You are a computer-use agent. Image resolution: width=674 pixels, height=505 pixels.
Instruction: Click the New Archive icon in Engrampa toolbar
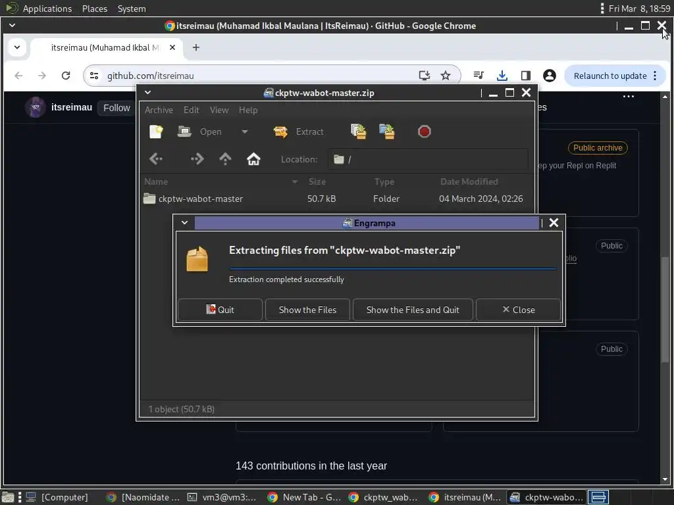(156, 132)
